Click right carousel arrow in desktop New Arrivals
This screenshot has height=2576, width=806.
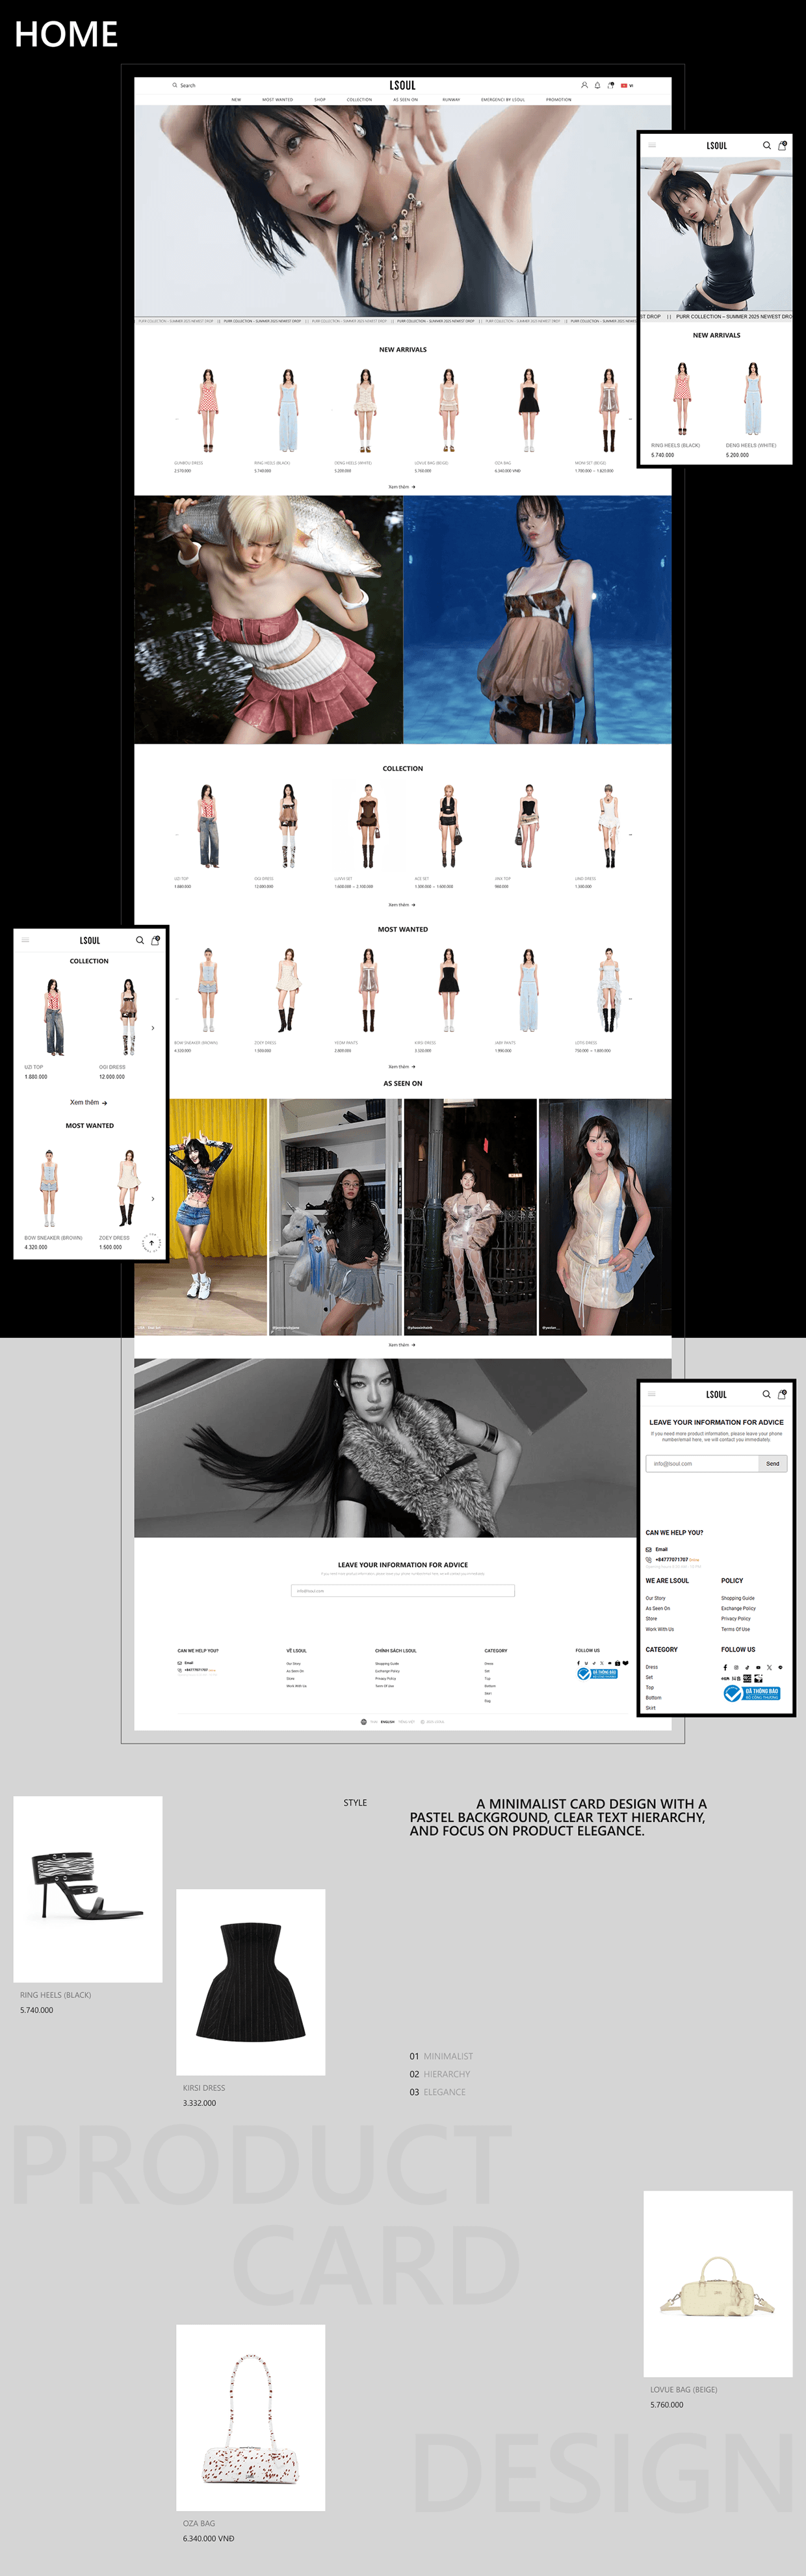(x=630, y=419)
